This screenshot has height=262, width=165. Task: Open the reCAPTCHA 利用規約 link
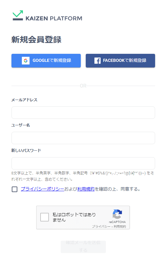point(120,226)
